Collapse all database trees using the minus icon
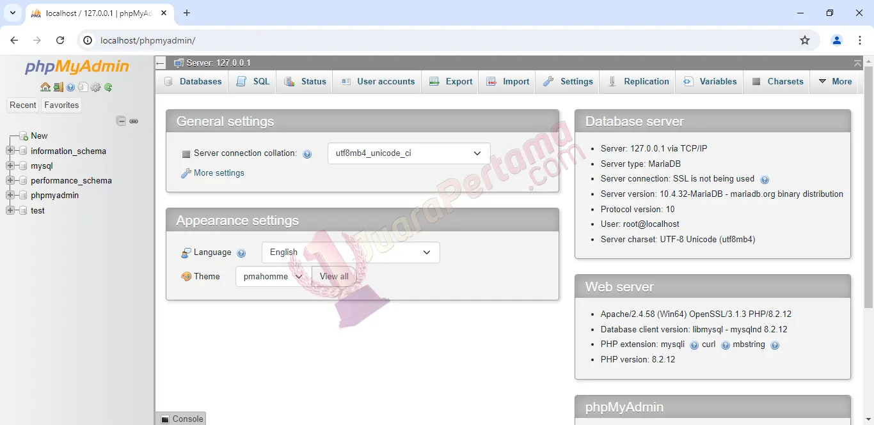 tap(121, 121)
